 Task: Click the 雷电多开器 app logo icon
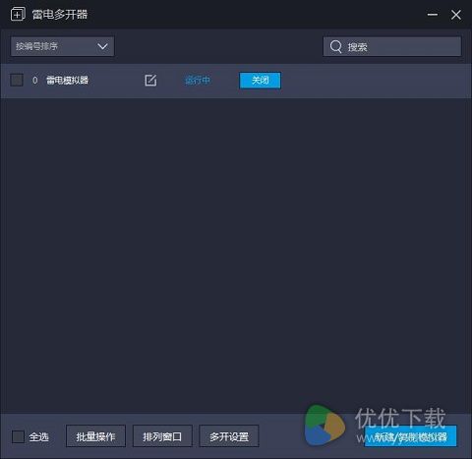pyautogui.click(x=18, y=15)
